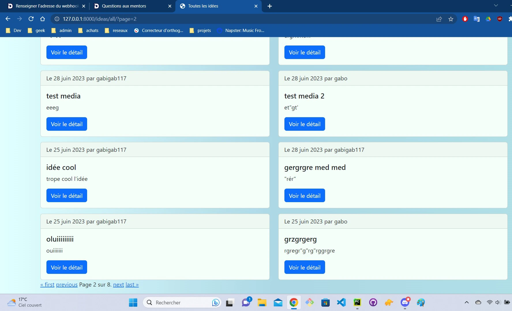512x311 pixels.
Task: Show hidden system tray icons
Action: (x=466, y=302)
